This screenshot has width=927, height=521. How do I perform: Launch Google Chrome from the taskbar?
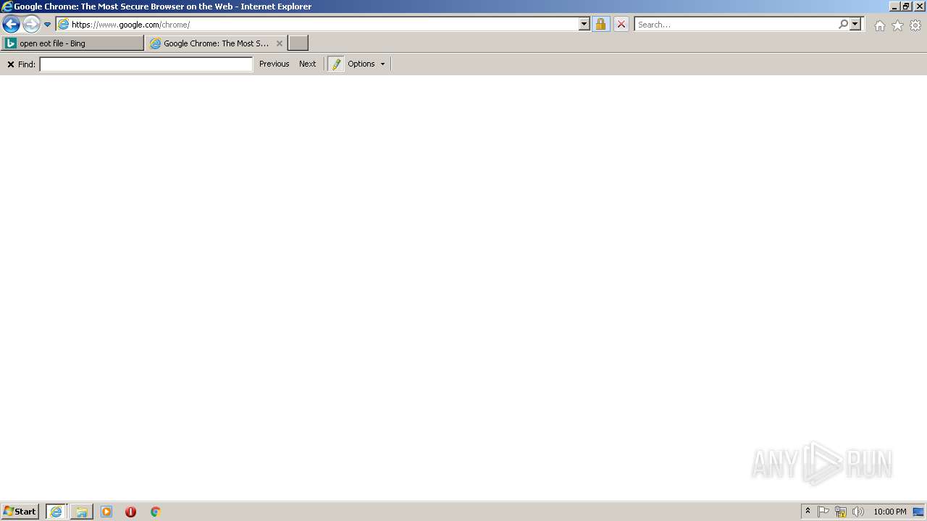tap(155, 512)
